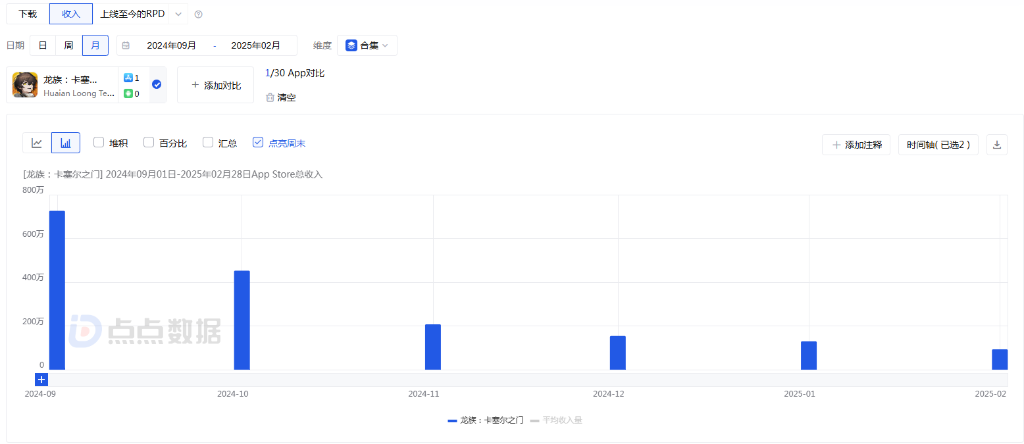Switch to the 下载 tab
Viewport: 1024px width, 444px height.
point(28,14)
